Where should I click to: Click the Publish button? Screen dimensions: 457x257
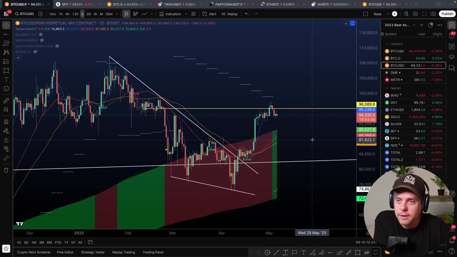(x=447, y=14)
